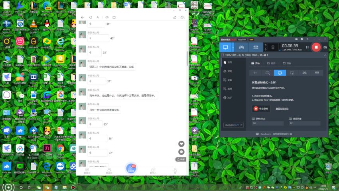This screenshot has width=339, height=191.
Task: Open the blue center tab with red badge
Action: [x=131, y=168]
